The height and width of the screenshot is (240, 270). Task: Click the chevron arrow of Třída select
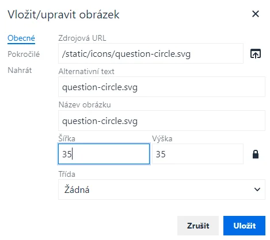coord(257,189)
